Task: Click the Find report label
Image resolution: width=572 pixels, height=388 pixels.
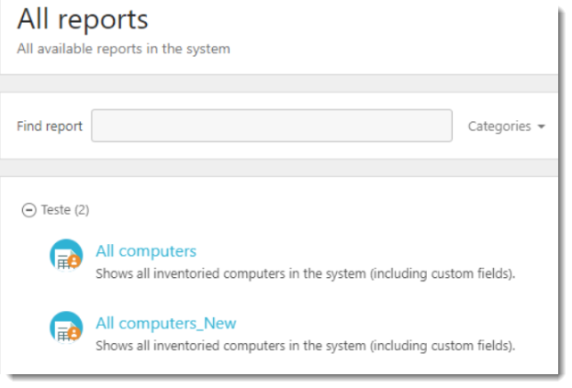Action: 50,127
